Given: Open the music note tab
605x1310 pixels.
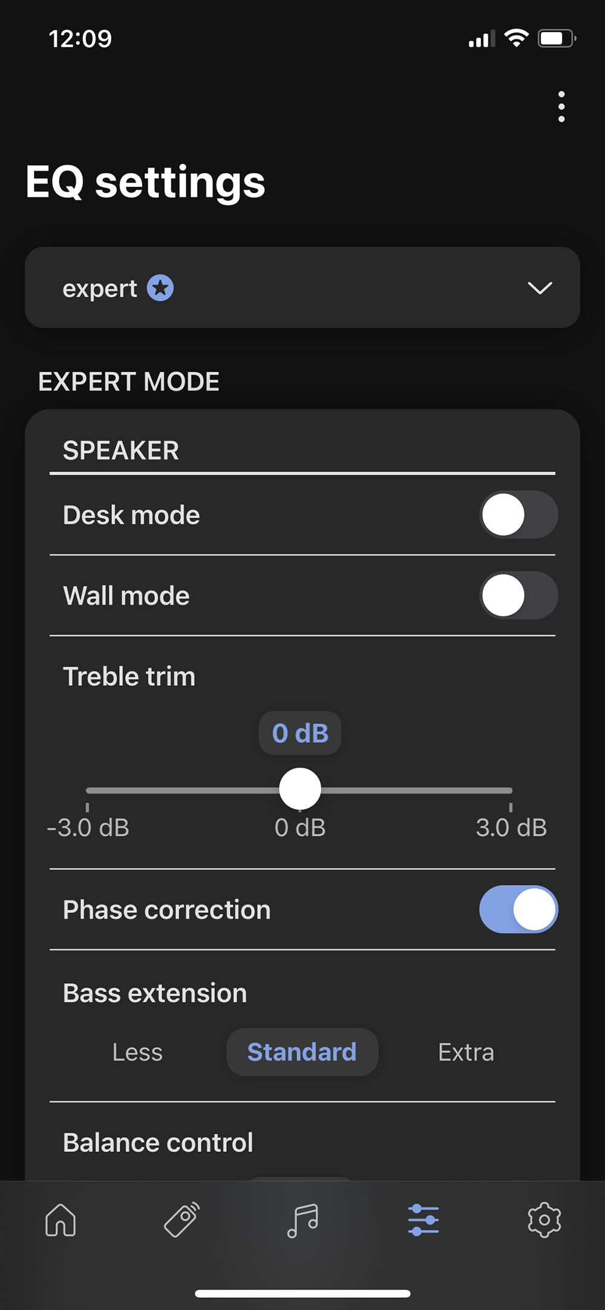Looking at the screenshot, I should click(x=302, y=1219).
